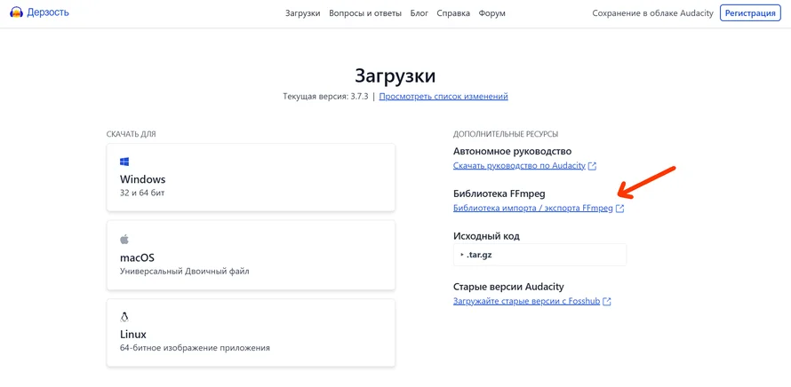Click the Библиотека FFmpeg heading
Viewport: 791px width, 387px height.
(499, 193)
